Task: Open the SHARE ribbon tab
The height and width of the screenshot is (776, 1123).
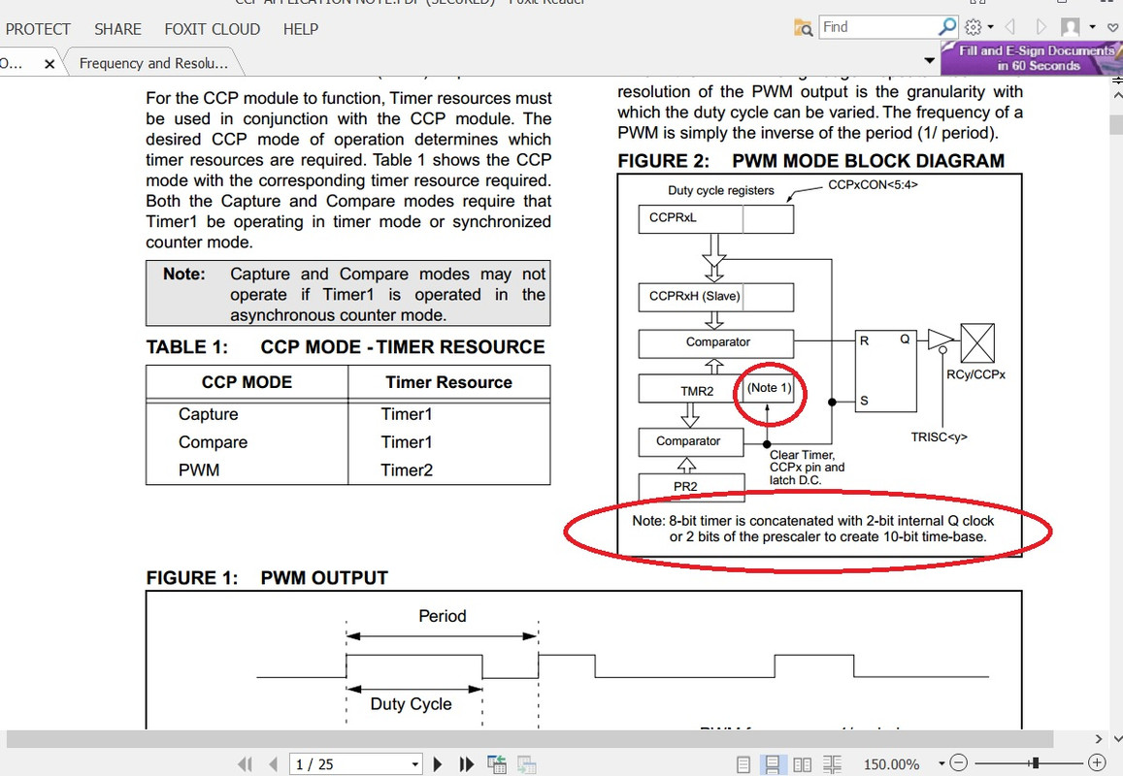Action: [x=117, y=29]
